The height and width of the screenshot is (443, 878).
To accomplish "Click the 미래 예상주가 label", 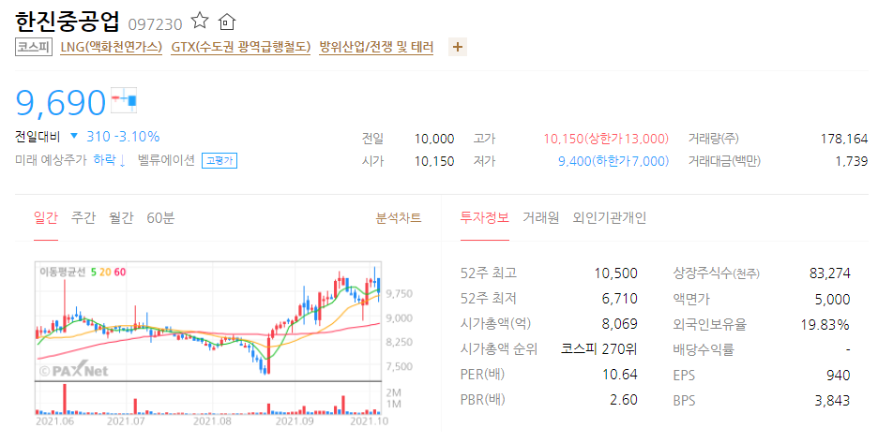I will (x=51, y=160).
